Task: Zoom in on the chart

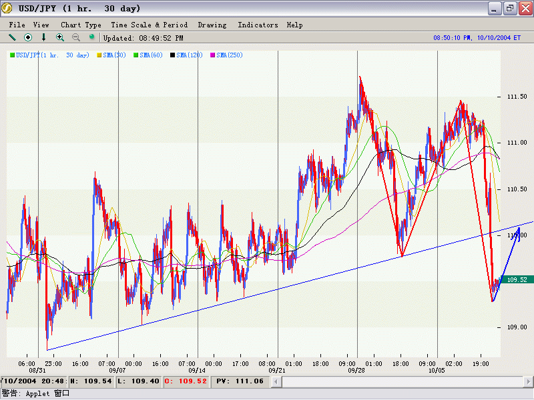Action: click(x=60, y=37)
